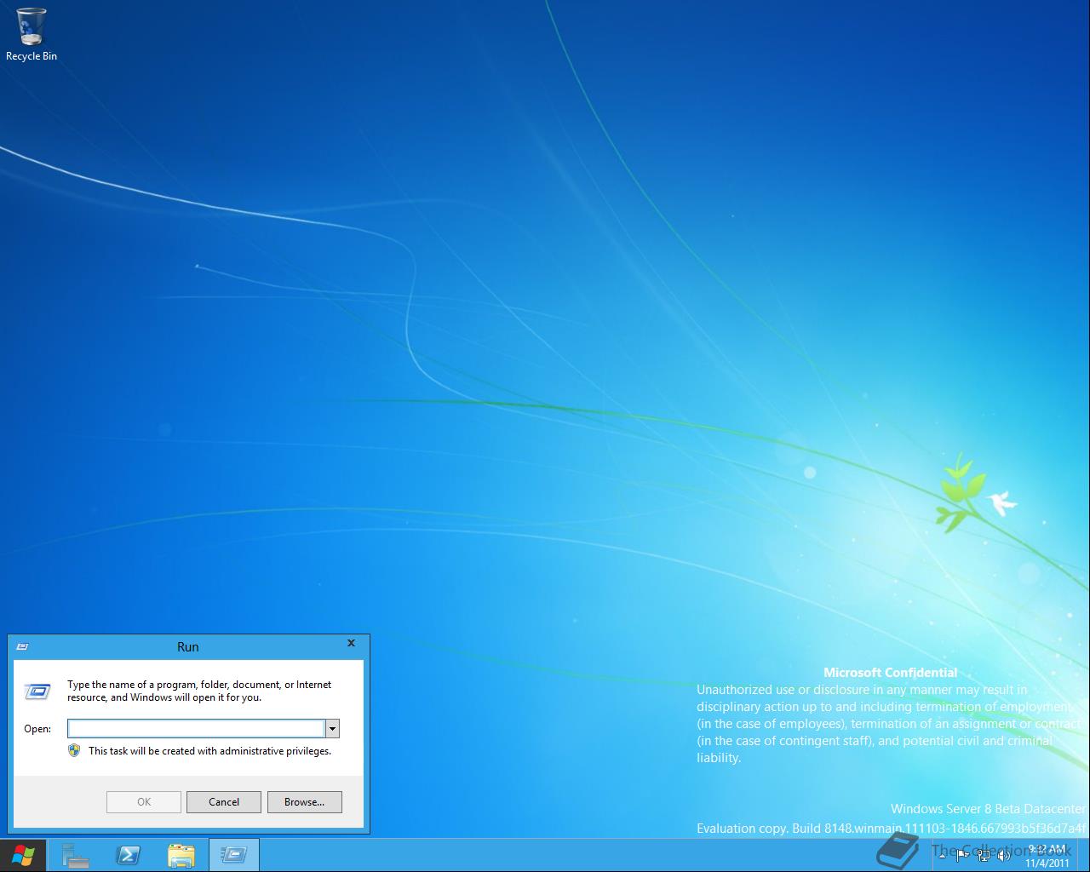
Task: Expand the Open combo box dropdown
Action: (333, 728)
